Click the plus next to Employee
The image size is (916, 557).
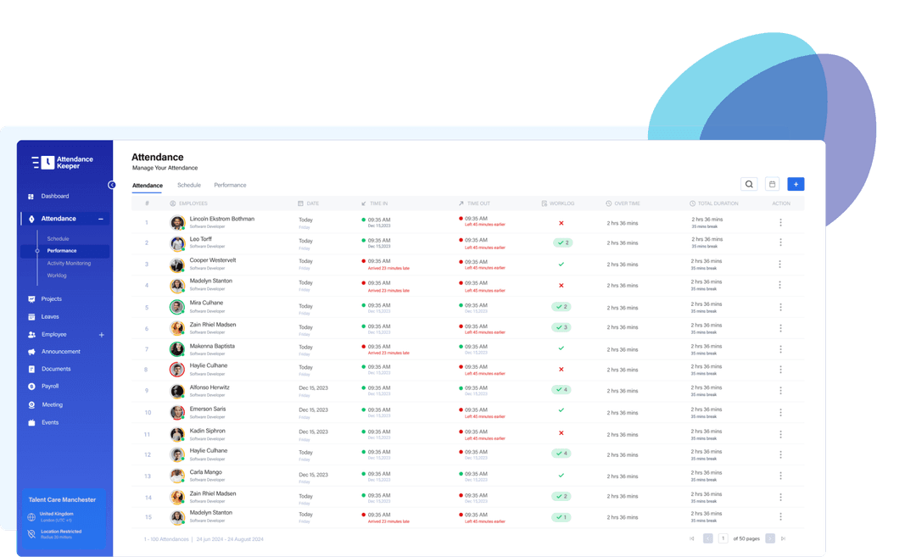click(102, 335)
